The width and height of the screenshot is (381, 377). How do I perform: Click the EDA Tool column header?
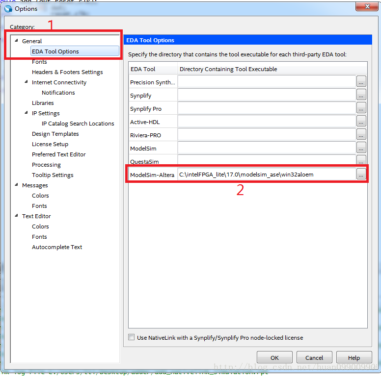(153, 69)
